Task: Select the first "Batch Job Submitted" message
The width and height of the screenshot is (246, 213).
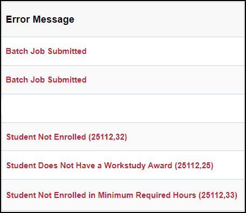Action: tap(46, 51)
